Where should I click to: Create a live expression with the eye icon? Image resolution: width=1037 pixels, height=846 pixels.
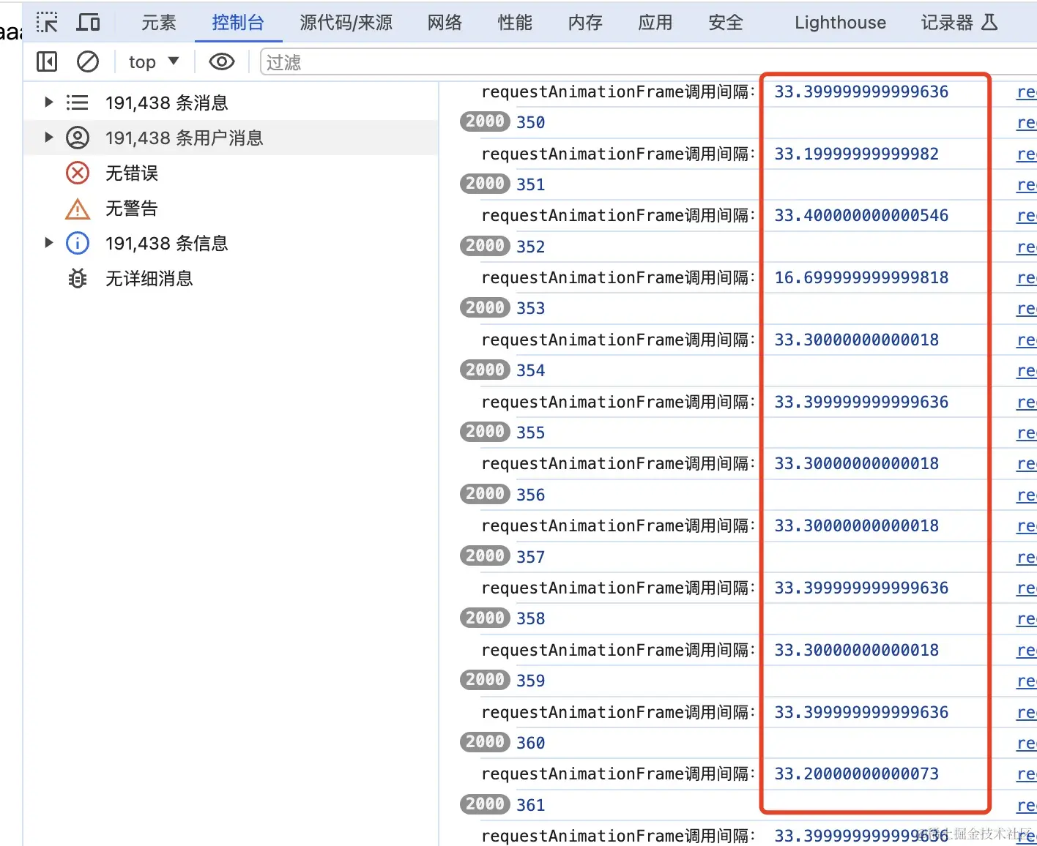pos(222,62)
